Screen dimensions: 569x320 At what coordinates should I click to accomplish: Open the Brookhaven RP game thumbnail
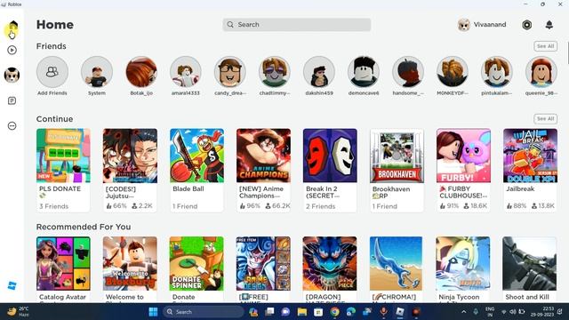coord(397,156)
